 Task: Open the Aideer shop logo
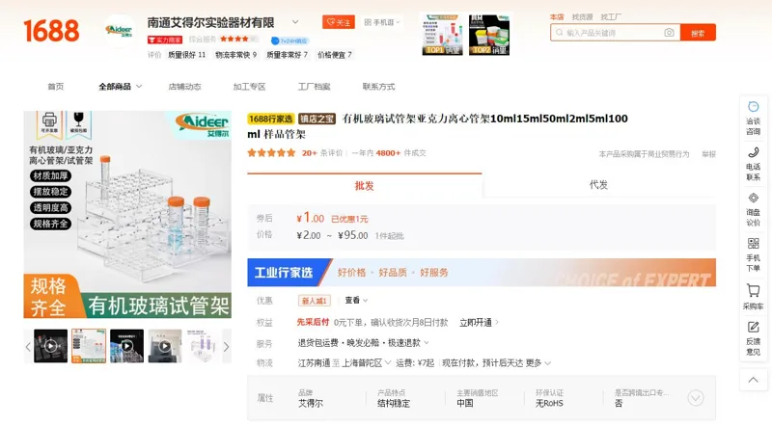tap(119, 31)
